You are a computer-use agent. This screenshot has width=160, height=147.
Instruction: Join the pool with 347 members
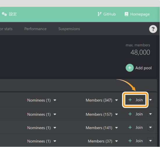135,100
